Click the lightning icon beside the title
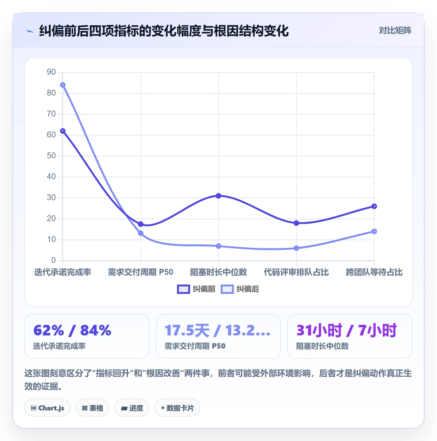The width and height of the screenshot is (437, 441). click(30, 31)
